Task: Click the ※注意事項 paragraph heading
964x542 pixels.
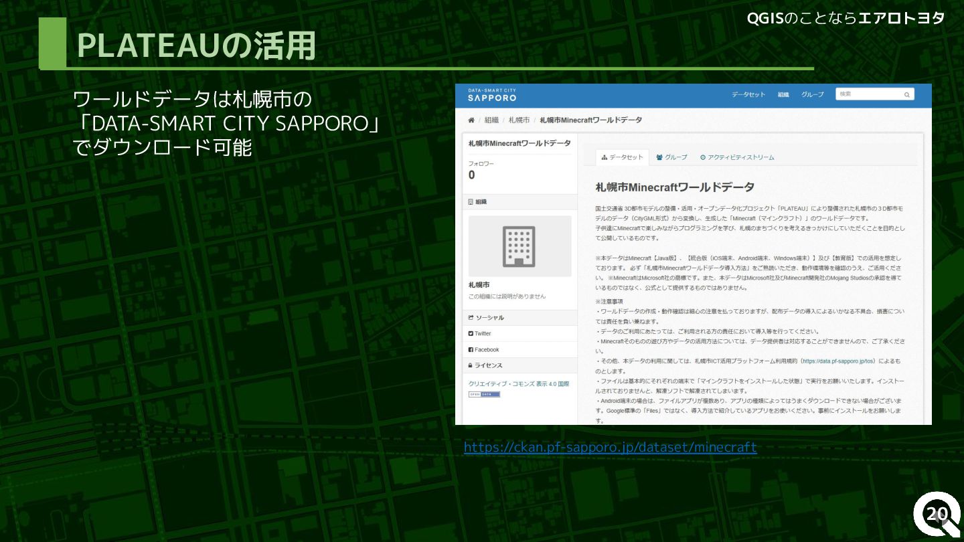Action: click(609, 302)
